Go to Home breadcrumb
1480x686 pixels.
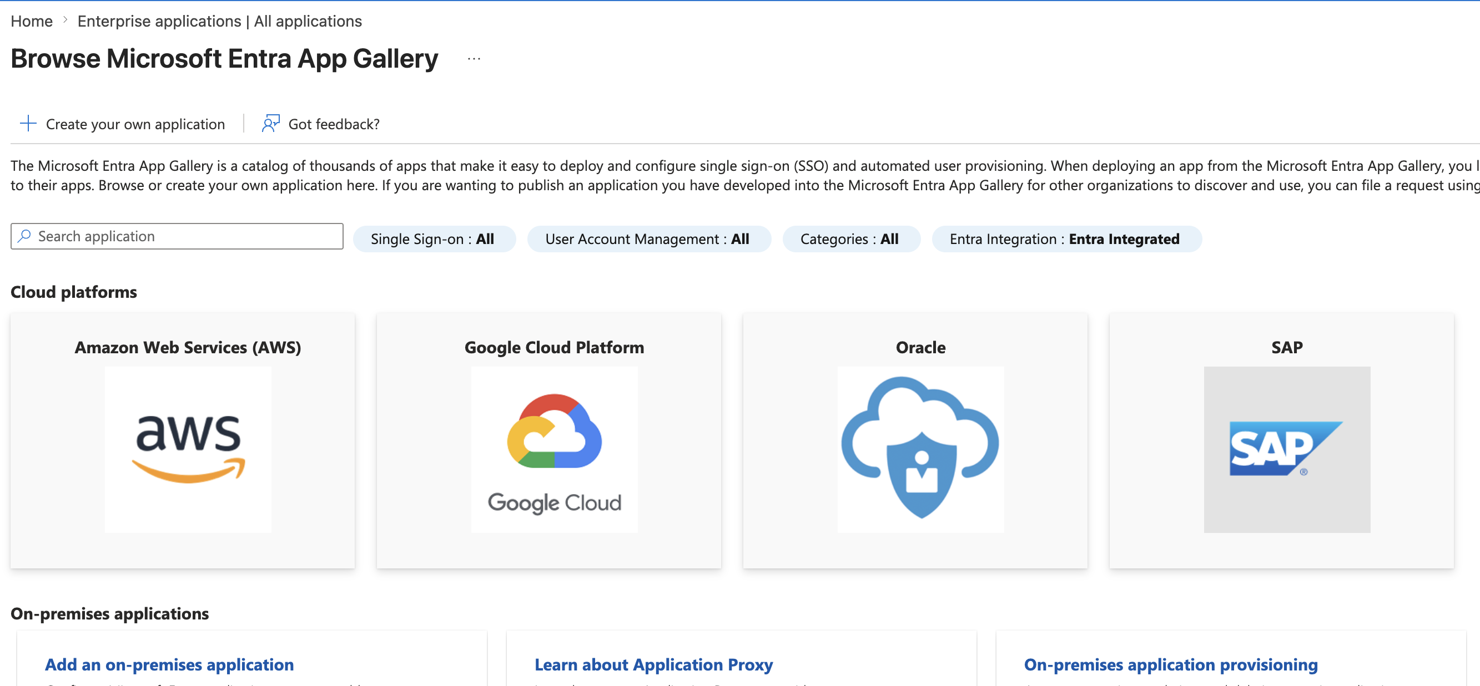(x=32, y=21)
